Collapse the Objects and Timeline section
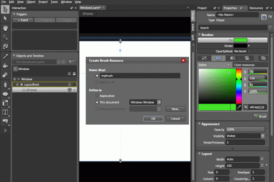Screen dimensions: 274x182 pos(14,56)
